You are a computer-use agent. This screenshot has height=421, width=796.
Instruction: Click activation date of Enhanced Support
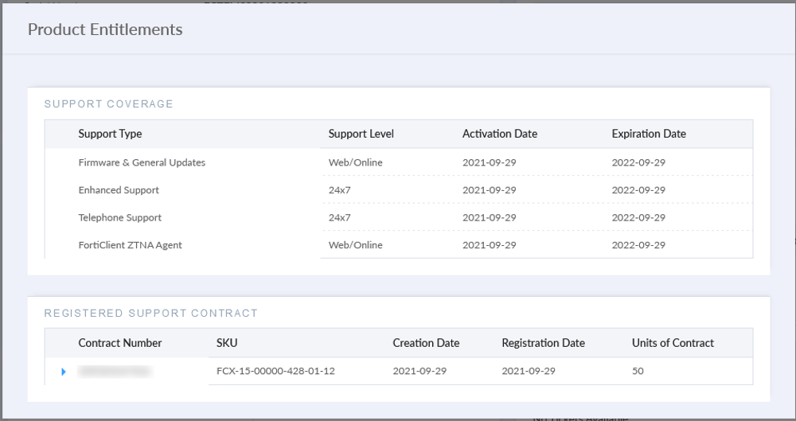tap(490, 190)
